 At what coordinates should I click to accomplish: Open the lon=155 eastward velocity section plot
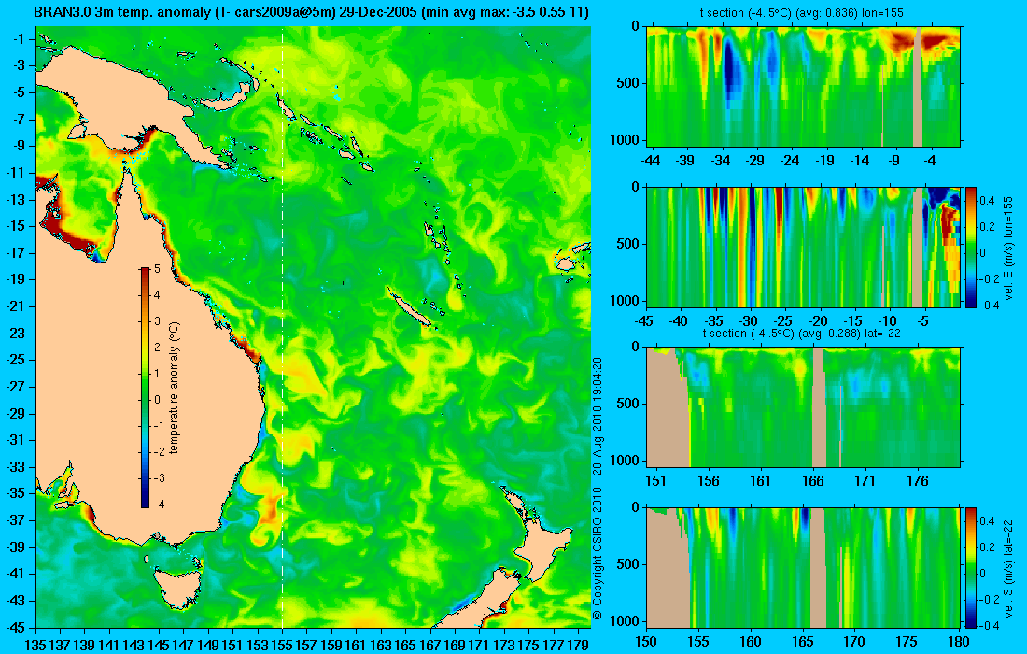(803, 247)
